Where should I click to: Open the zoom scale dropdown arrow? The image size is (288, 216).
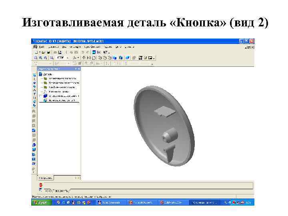68,58
